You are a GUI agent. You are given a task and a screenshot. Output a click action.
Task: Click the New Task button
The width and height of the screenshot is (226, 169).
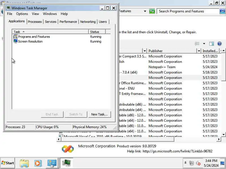pyautogui.click(x=99, y=114)
